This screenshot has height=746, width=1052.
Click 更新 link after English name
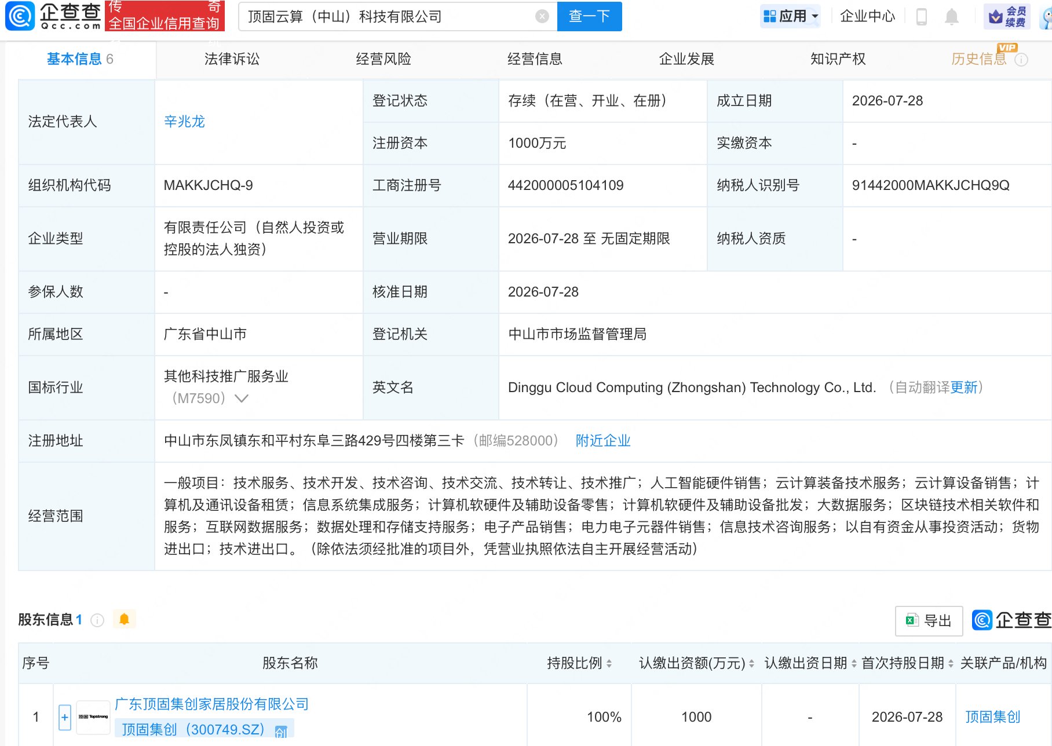964,387
